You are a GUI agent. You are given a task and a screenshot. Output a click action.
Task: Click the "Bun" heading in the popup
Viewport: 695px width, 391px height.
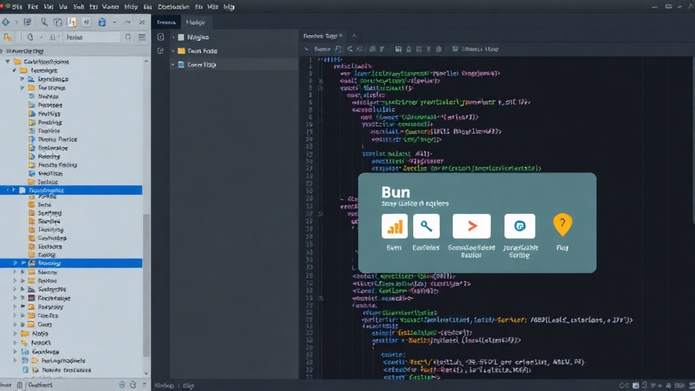click(396, 192)
